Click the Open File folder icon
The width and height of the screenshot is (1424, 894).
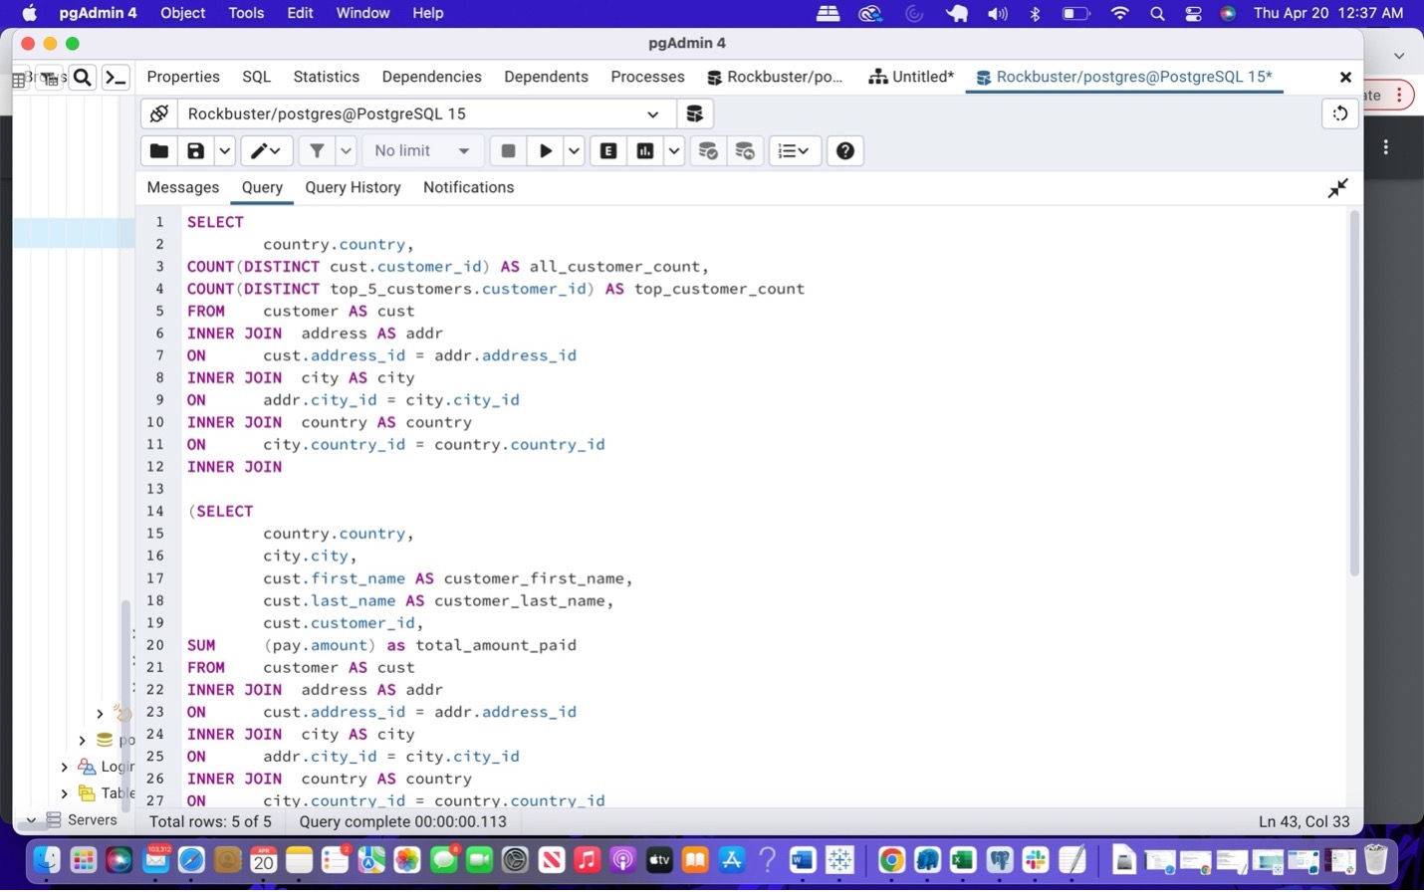coord(158,151)
